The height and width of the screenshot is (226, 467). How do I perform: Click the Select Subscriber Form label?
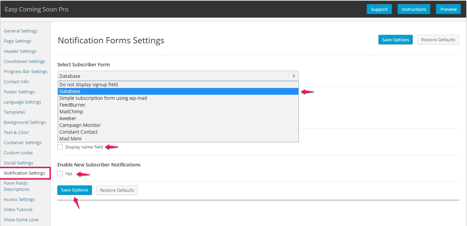pos(83,65)
